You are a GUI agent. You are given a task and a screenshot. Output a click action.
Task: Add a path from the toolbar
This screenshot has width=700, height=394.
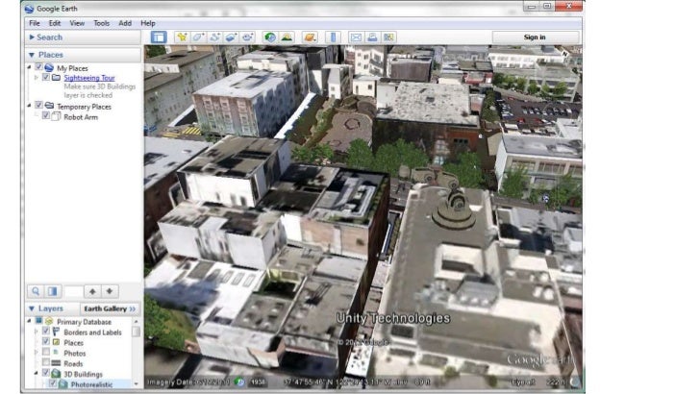tap(215, 37)
